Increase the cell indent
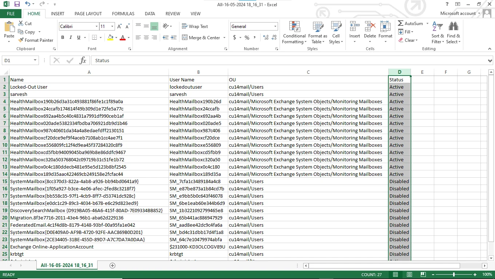The image size is (495, 279). click(x=174, y=37)
